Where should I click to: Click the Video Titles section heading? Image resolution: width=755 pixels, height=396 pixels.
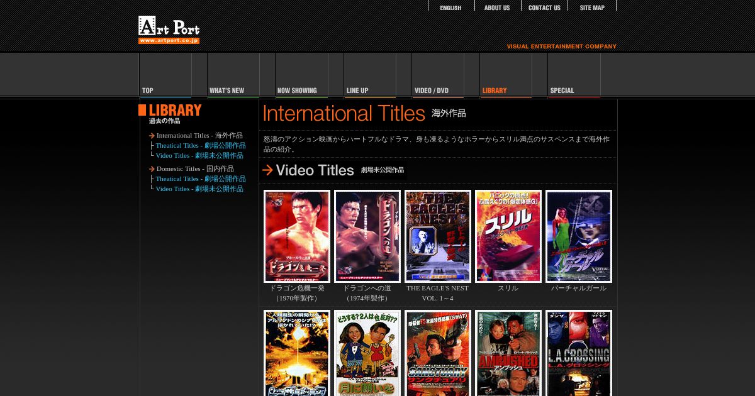click(x=315, y=170)
